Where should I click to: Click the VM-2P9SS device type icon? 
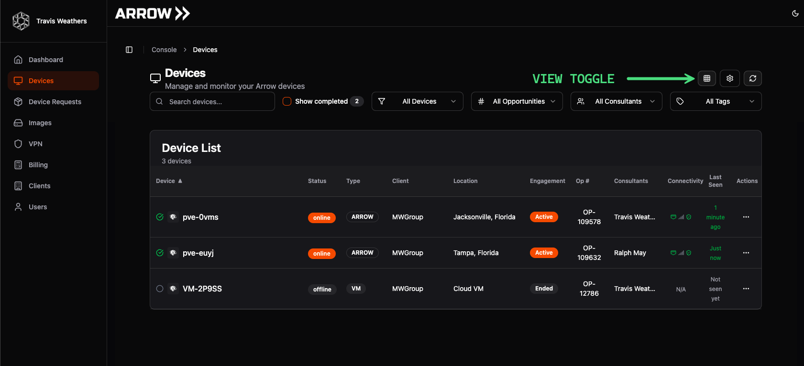[173, 289]
